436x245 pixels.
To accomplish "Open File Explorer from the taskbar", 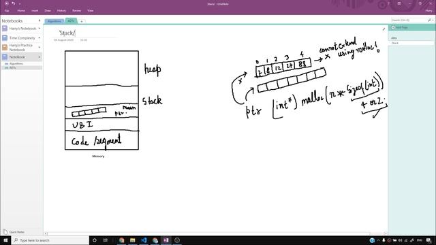I will pos(133,240).
